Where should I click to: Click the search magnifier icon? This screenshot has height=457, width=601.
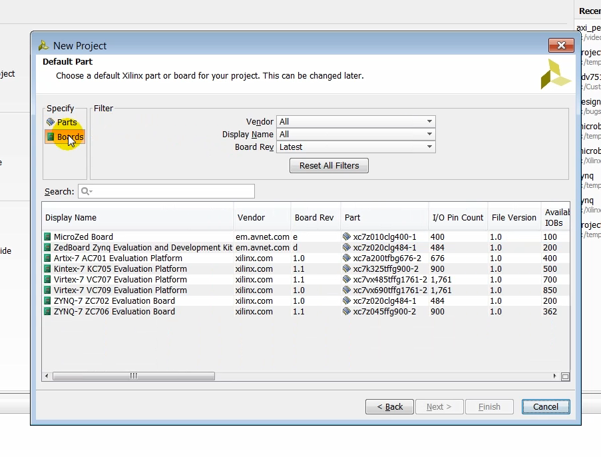tap(85, 192)
